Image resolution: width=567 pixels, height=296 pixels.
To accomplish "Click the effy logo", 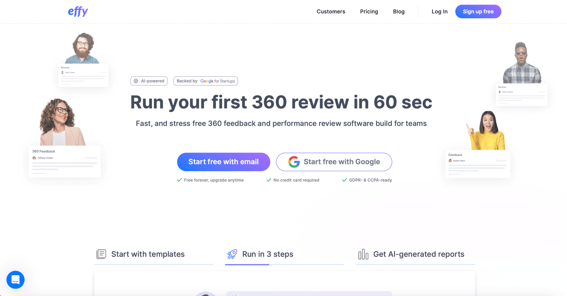I will (x=78, y=11).
